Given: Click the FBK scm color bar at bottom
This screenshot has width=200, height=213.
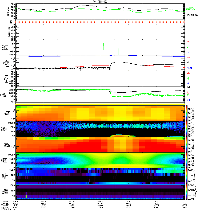Looking at the screenshot, I should (x=187, y=192).
